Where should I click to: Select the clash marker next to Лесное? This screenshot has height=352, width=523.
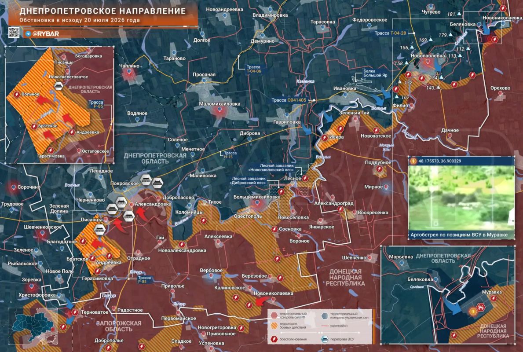305,179
